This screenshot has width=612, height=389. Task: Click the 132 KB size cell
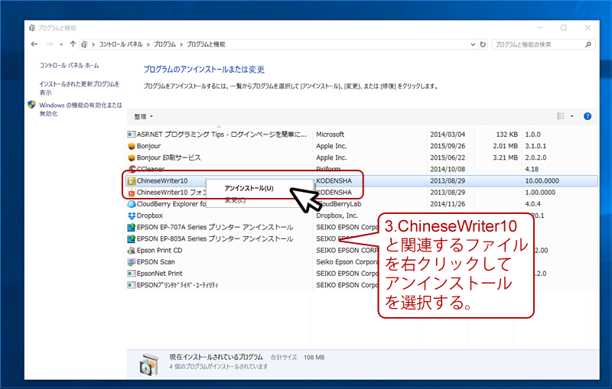tap(506, 135)
